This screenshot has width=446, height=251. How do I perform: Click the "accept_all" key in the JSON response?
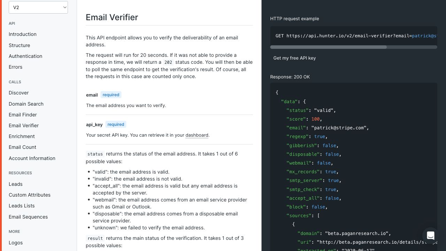(303, 198)
